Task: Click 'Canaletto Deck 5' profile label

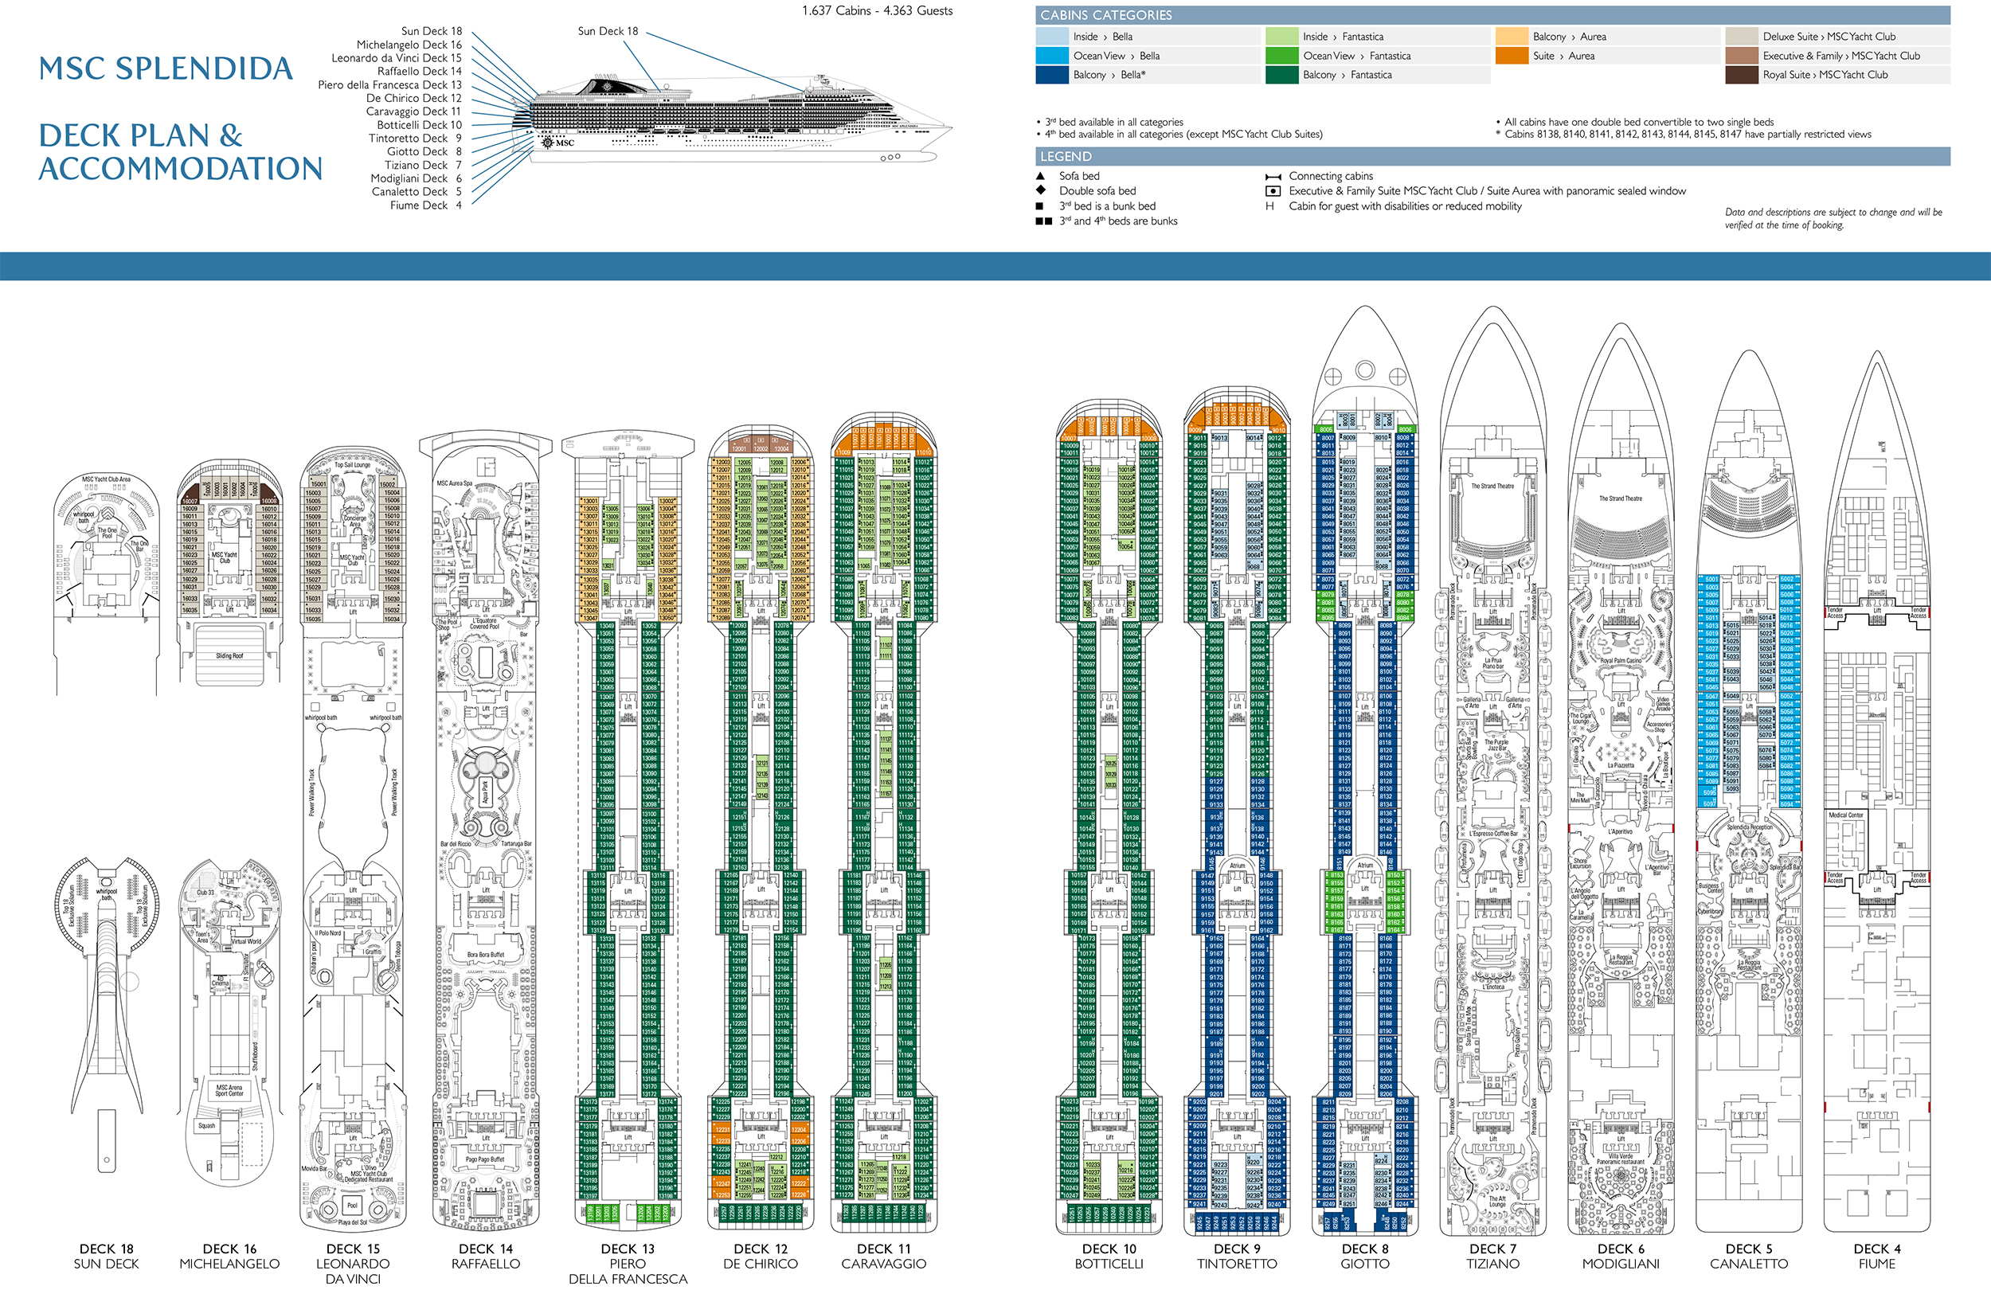Action: tap(417, 192)
